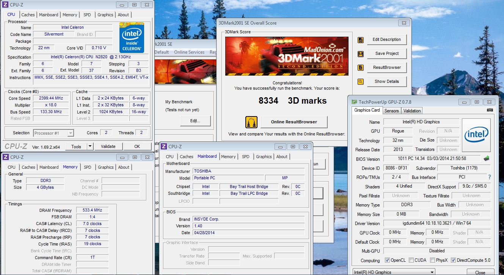504x275 pixels.
Task: Click the Save Project button
Action: click(x=386, y=53)
